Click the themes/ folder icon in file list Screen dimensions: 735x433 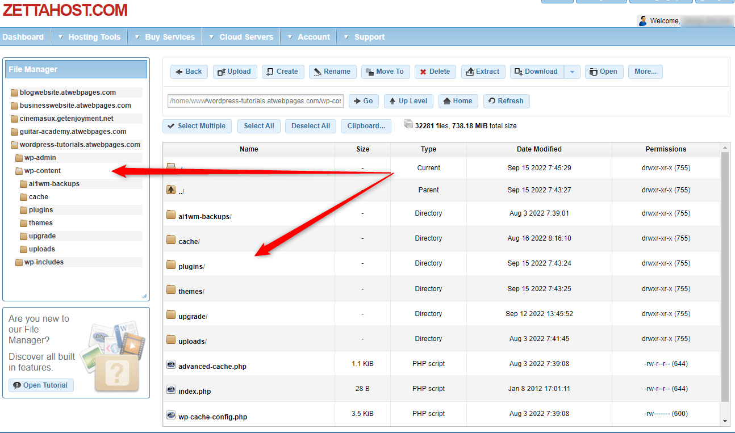[171, 289]
